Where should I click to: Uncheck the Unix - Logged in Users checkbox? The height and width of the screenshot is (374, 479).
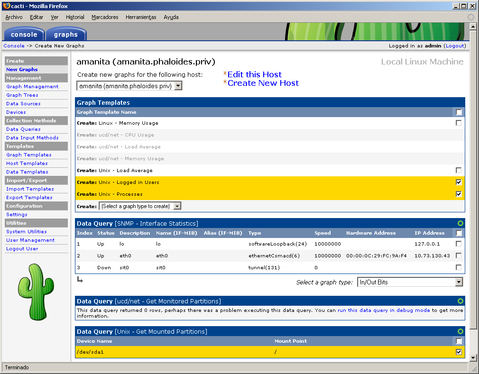pyautogui.click(x=459, y=182)
